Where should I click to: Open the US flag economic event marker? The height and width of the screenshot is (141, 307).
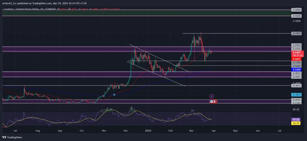point(211,101)
